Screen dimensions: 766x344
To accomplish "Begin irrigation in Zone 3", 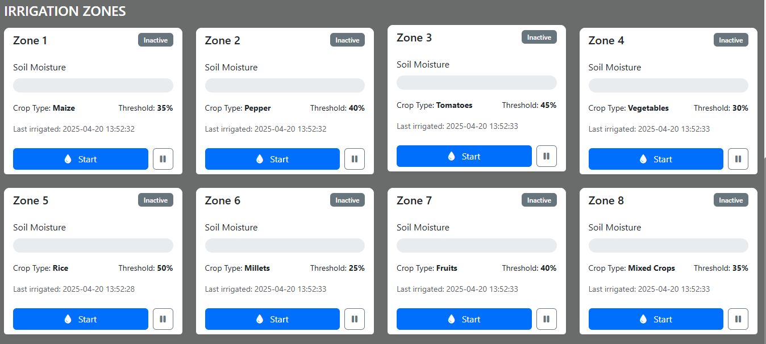I will pyautogui.click(x=464, y=156).
